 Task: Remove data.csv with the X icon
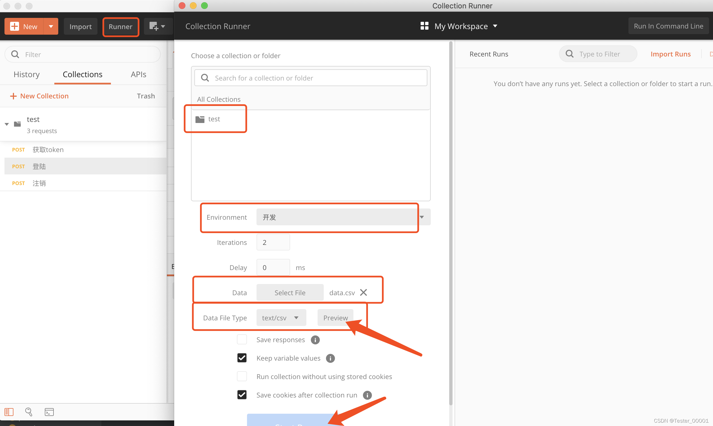[x=364, y=292]
